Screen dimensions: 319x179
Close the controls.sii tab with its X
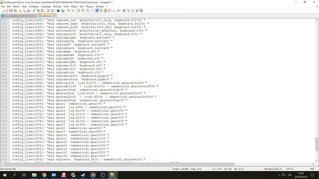click(x=54, y=16)
